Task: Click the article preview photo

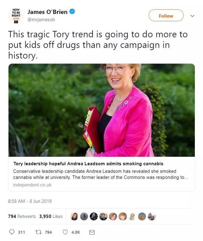Action: tap(101, 110)
